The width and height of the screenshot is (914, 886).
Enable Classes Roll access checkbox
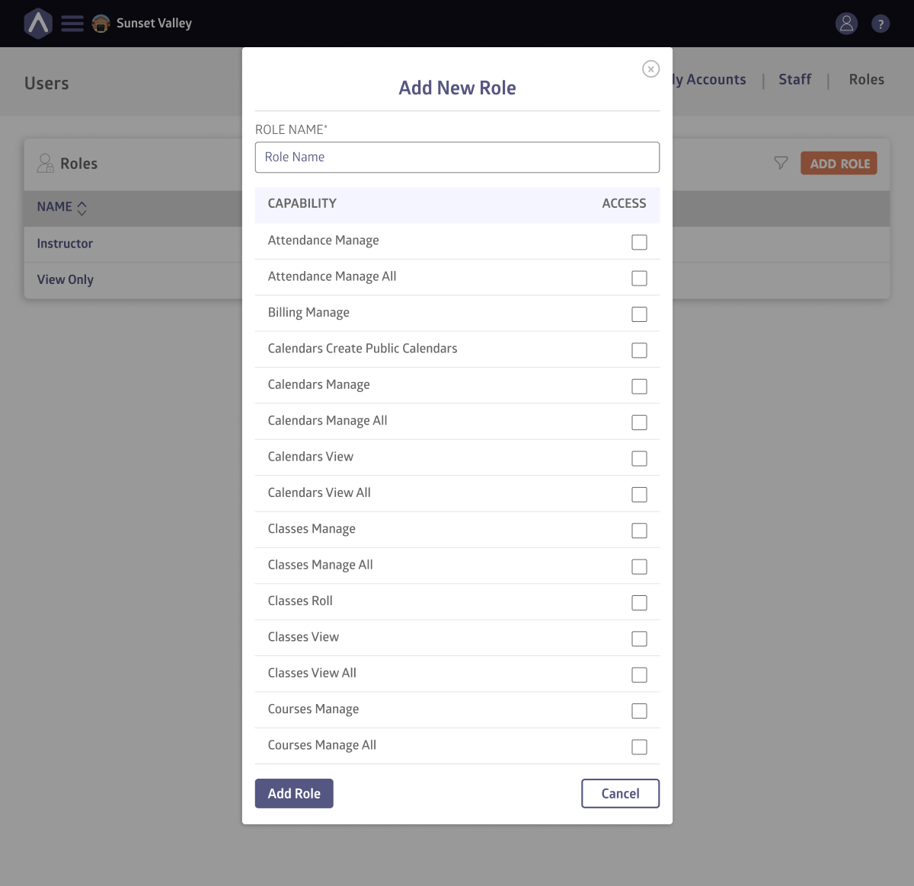click(x=639, y=603)
